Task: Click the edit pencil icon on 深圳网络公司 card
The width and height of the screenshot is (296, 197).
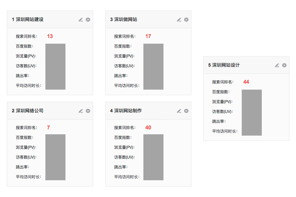Action: coord(81,111)
